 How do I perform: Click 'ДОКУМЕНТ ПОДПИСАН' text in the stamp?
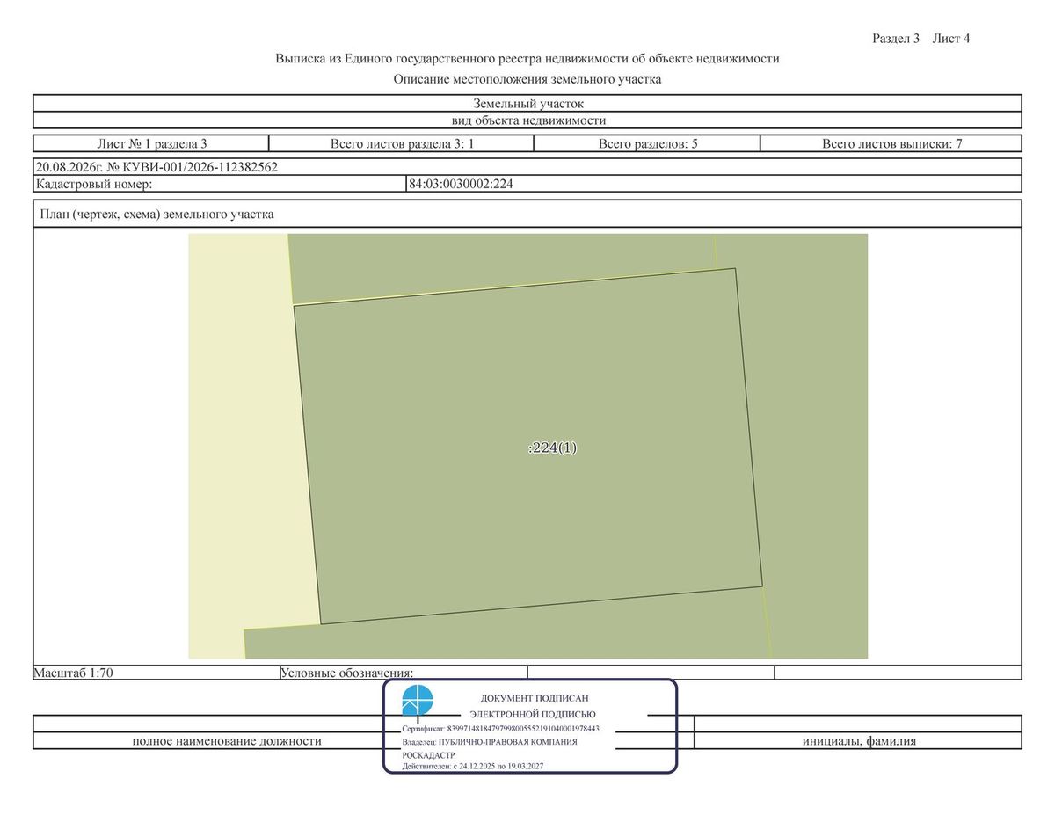(x=534, y=697)
